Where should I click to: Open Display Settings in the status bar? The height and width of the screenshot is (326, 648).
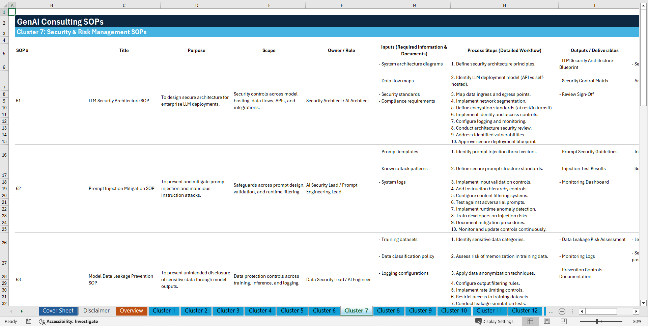point(495,321)
